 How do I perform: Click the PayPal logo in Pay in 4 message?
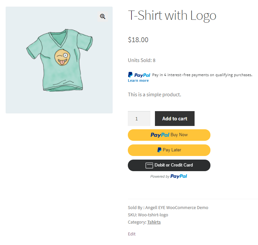click(x=139, y=75)
